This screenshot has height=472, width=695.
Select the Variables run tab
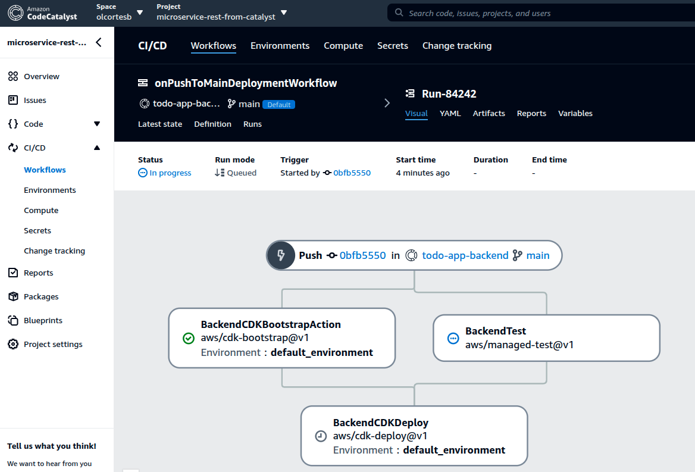coord(575,114)
